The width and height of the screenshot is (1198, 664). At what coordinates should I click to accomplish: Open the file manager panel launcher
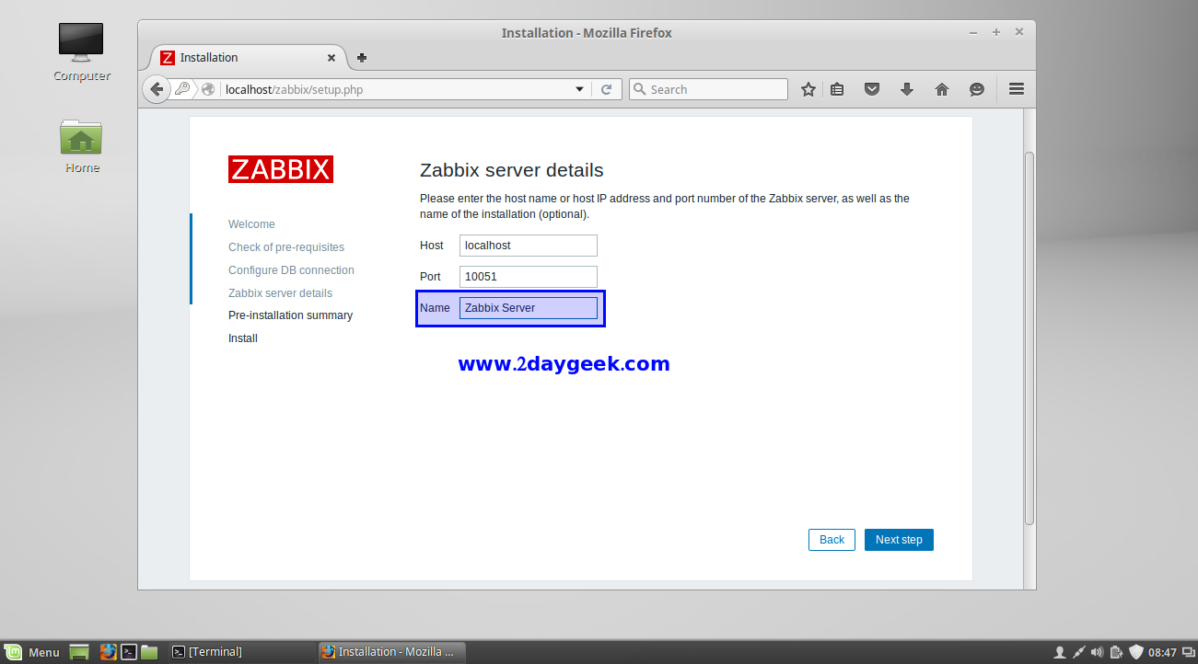click(x=150, y=652)
